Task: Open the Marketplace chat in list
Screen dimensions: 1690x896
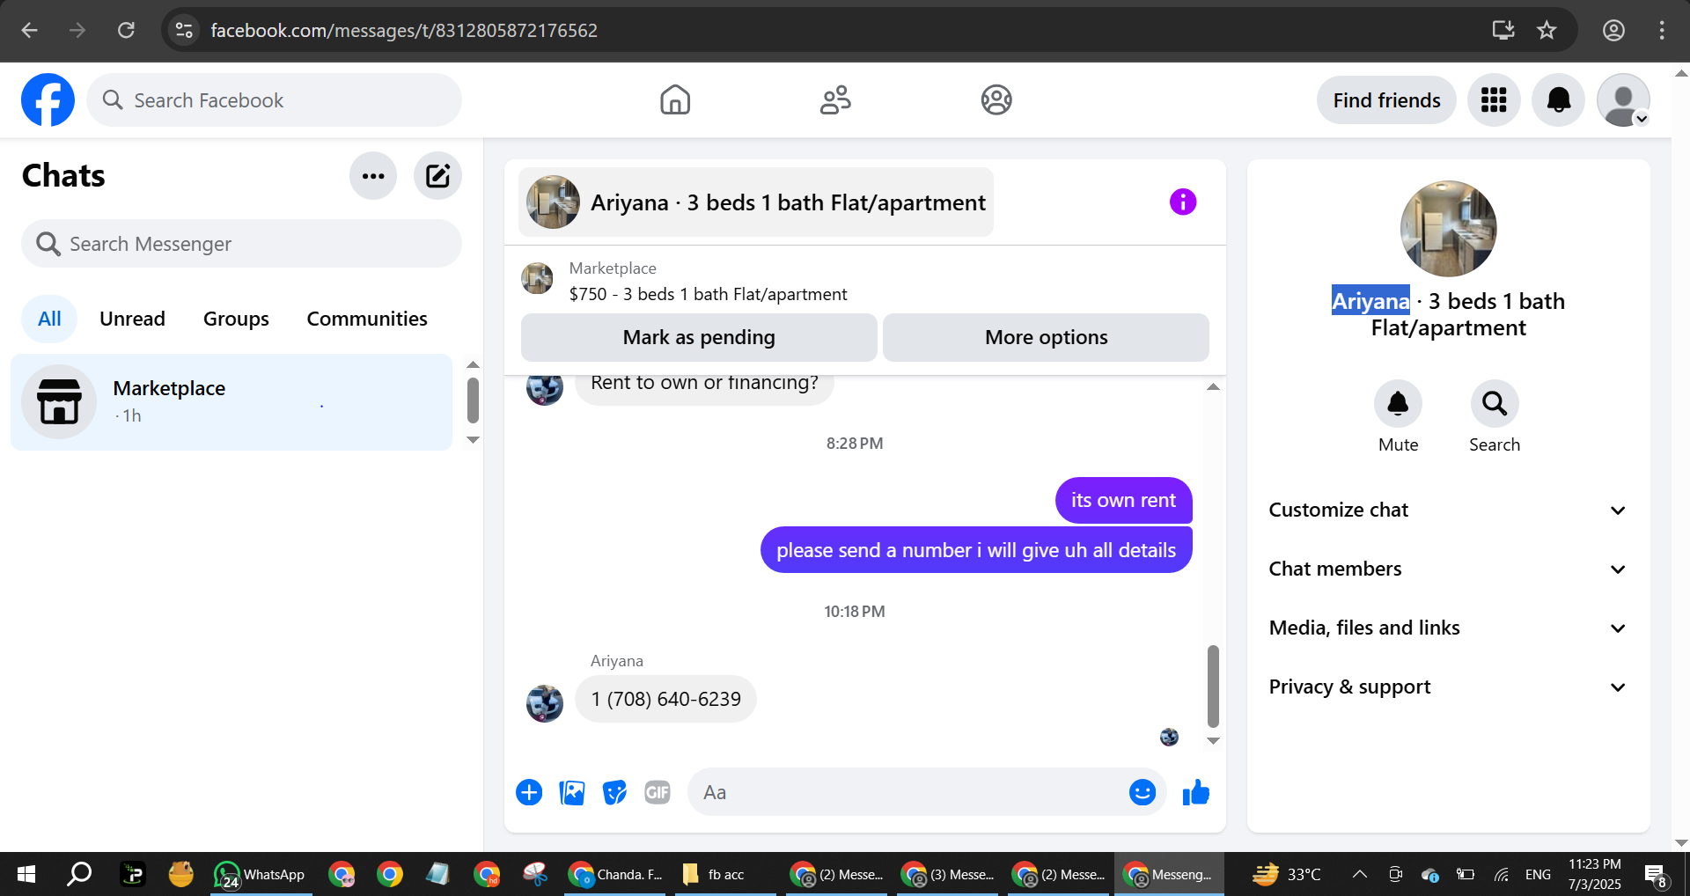Action: coord(231,402)
